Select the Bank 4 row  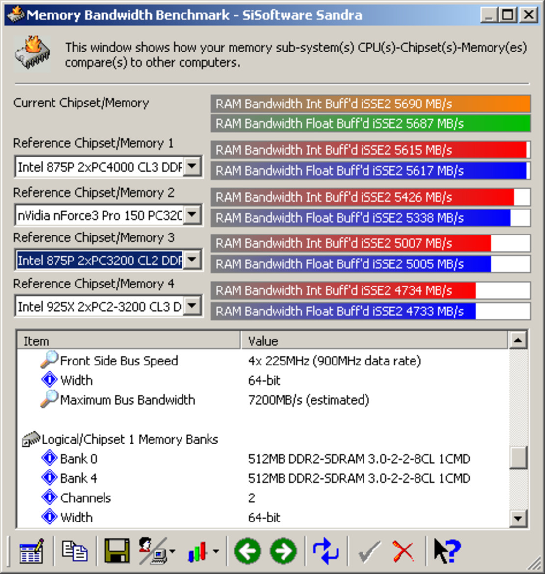263,478
